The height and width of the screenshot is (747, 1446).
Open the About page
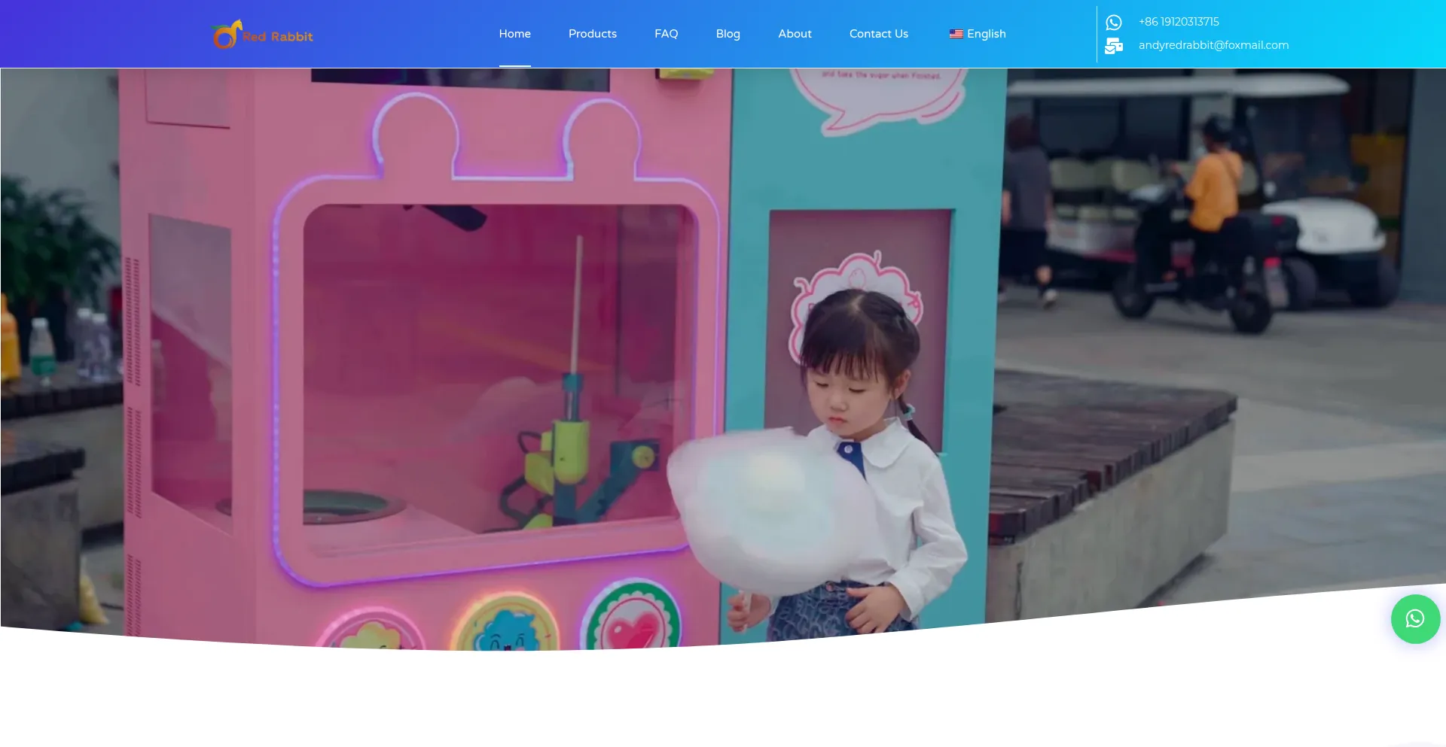795,34
